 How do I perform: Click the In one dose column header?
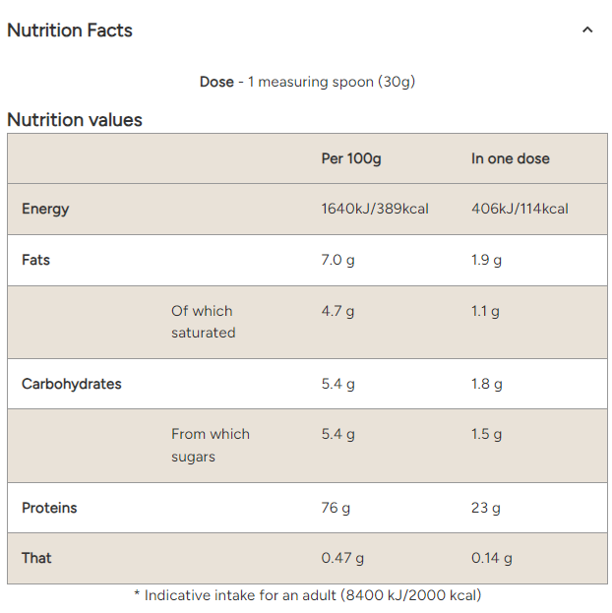(511, 158)
